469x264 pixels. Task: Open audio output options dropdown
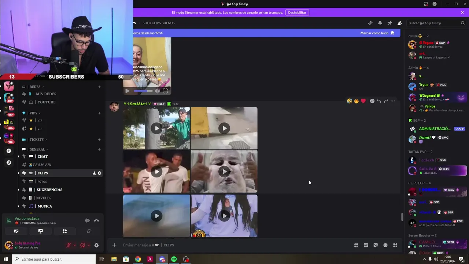[89, 245]
